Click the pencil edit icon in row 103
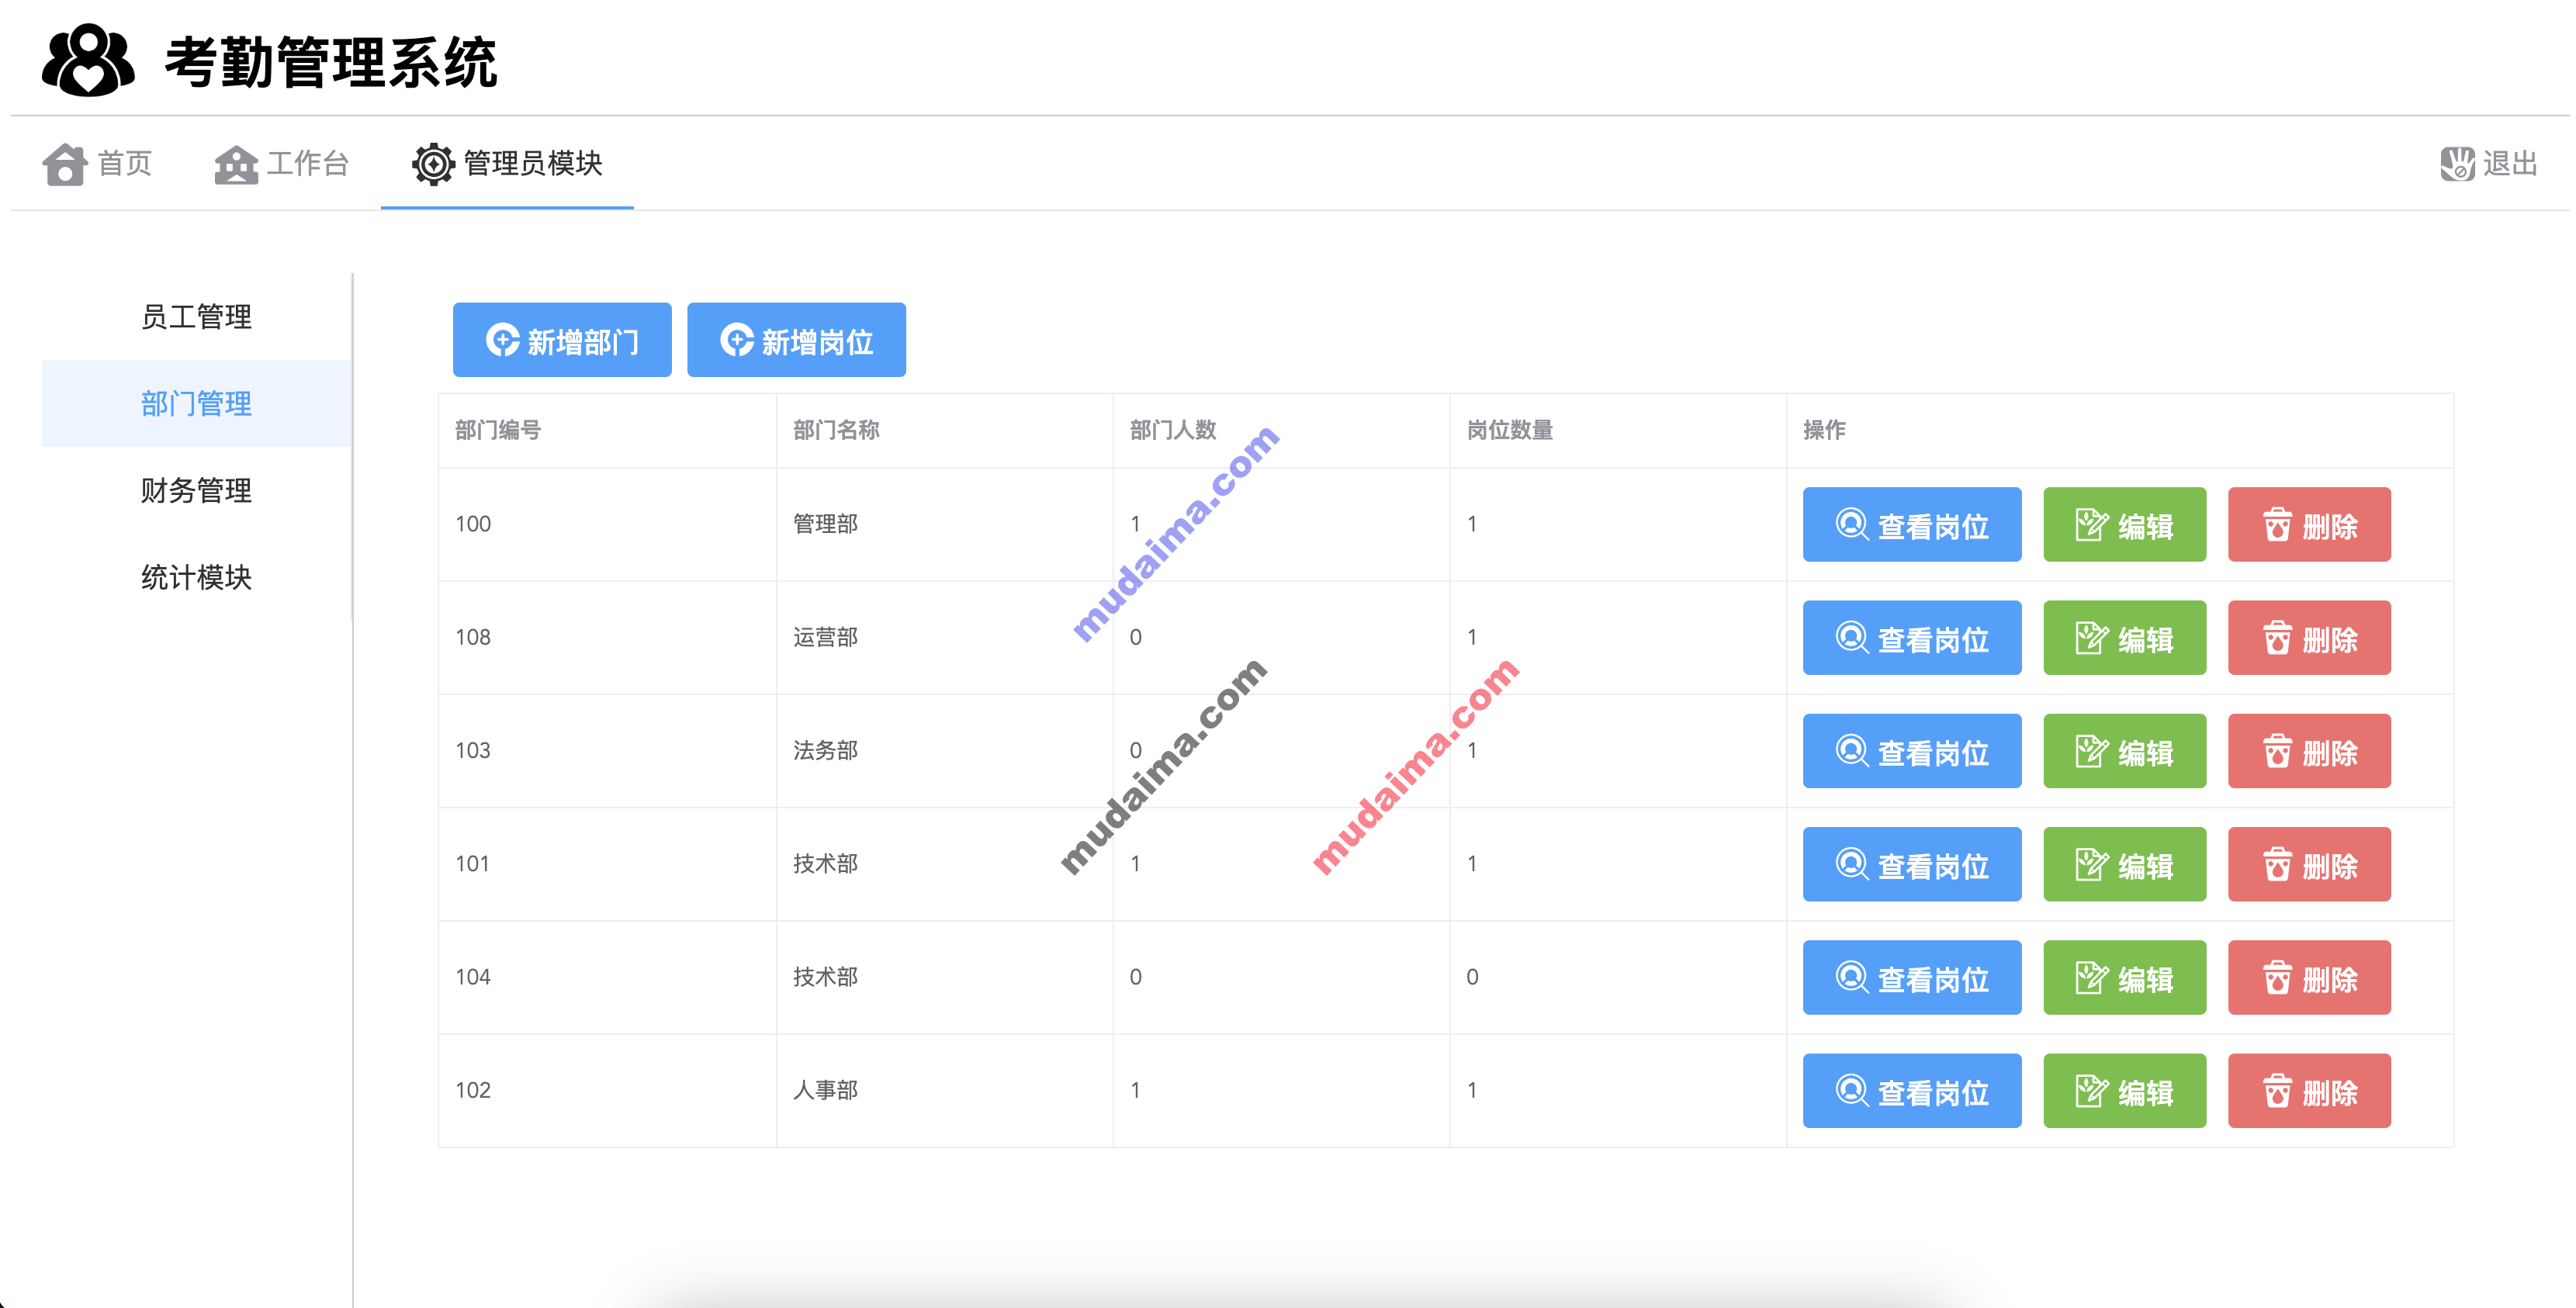The image size is (2576, 1308). click(2092, 750)
